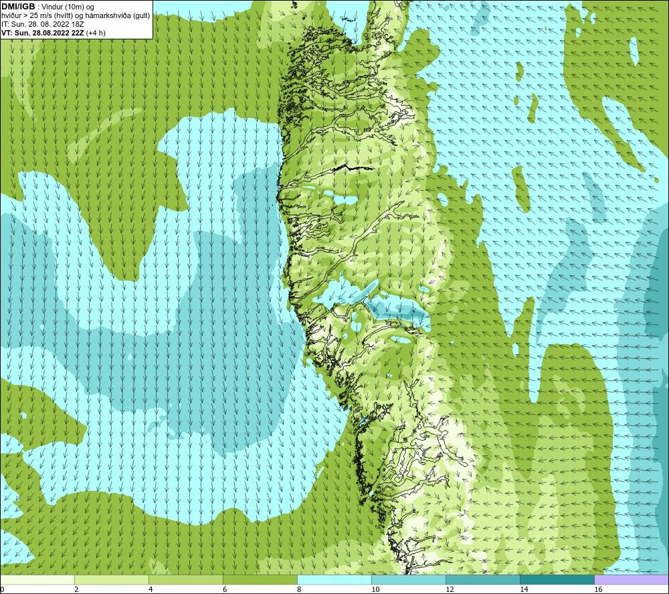Click the 6–8 m/s dark green legend swatch
Screen dimensions: 669x594
pos(260,579)
